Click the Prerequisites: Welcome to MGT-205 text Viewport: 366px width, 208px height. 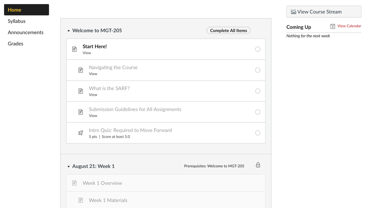(214, 166)
